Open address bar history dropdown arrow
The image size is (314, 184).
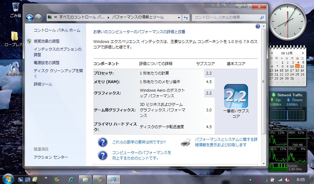(x=179, y=17)
